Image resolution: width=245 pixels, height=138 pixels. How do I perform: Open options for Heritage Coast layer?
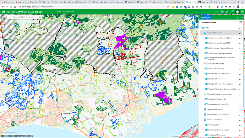240,125
